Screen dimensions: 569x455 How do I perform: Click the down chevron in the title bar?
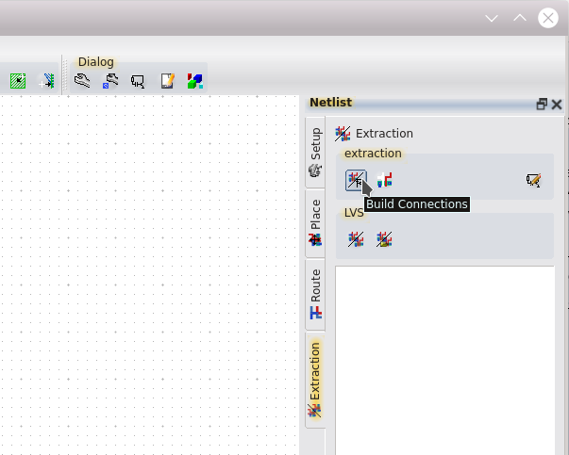[x=492, y=18]
